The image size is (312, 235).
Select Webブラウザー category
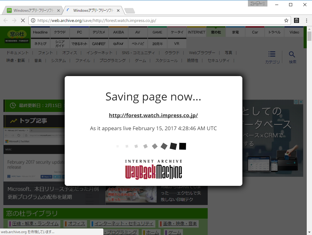tap(202, 53)
